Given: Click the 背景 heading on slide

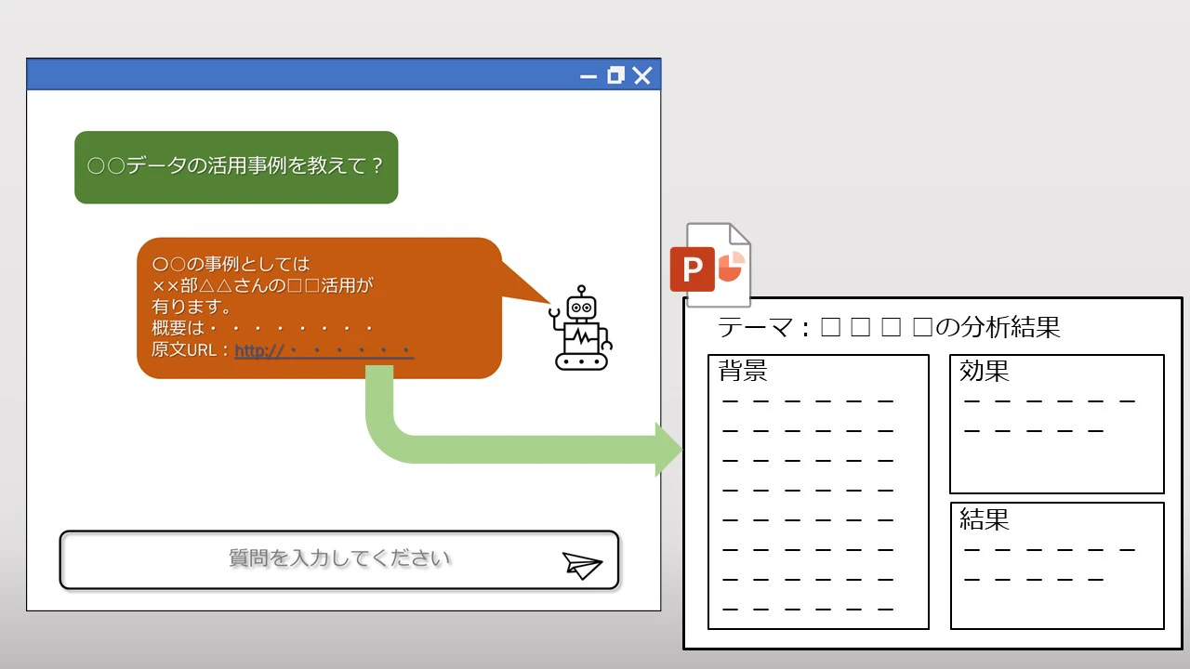Looking at the screenshot, I should pos(743,372).
